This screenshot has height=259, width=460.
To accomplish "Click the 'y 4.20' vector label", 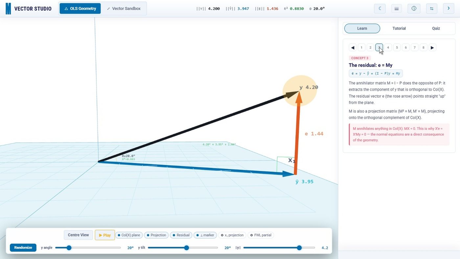I will point(309,87).
